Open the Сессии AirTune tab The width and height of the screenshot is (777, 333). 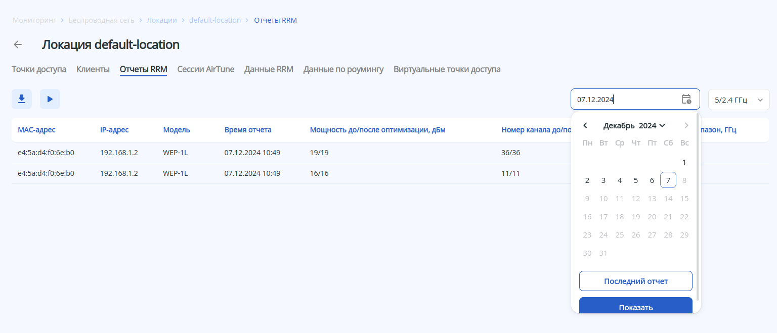pos(205,69)
